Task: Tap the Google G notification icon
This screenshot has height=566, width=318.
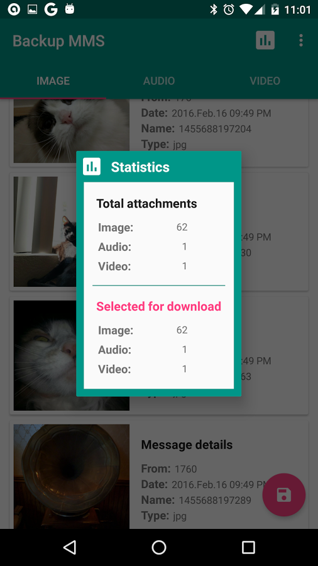Action: pyautogui.click(x=51, y=9)
